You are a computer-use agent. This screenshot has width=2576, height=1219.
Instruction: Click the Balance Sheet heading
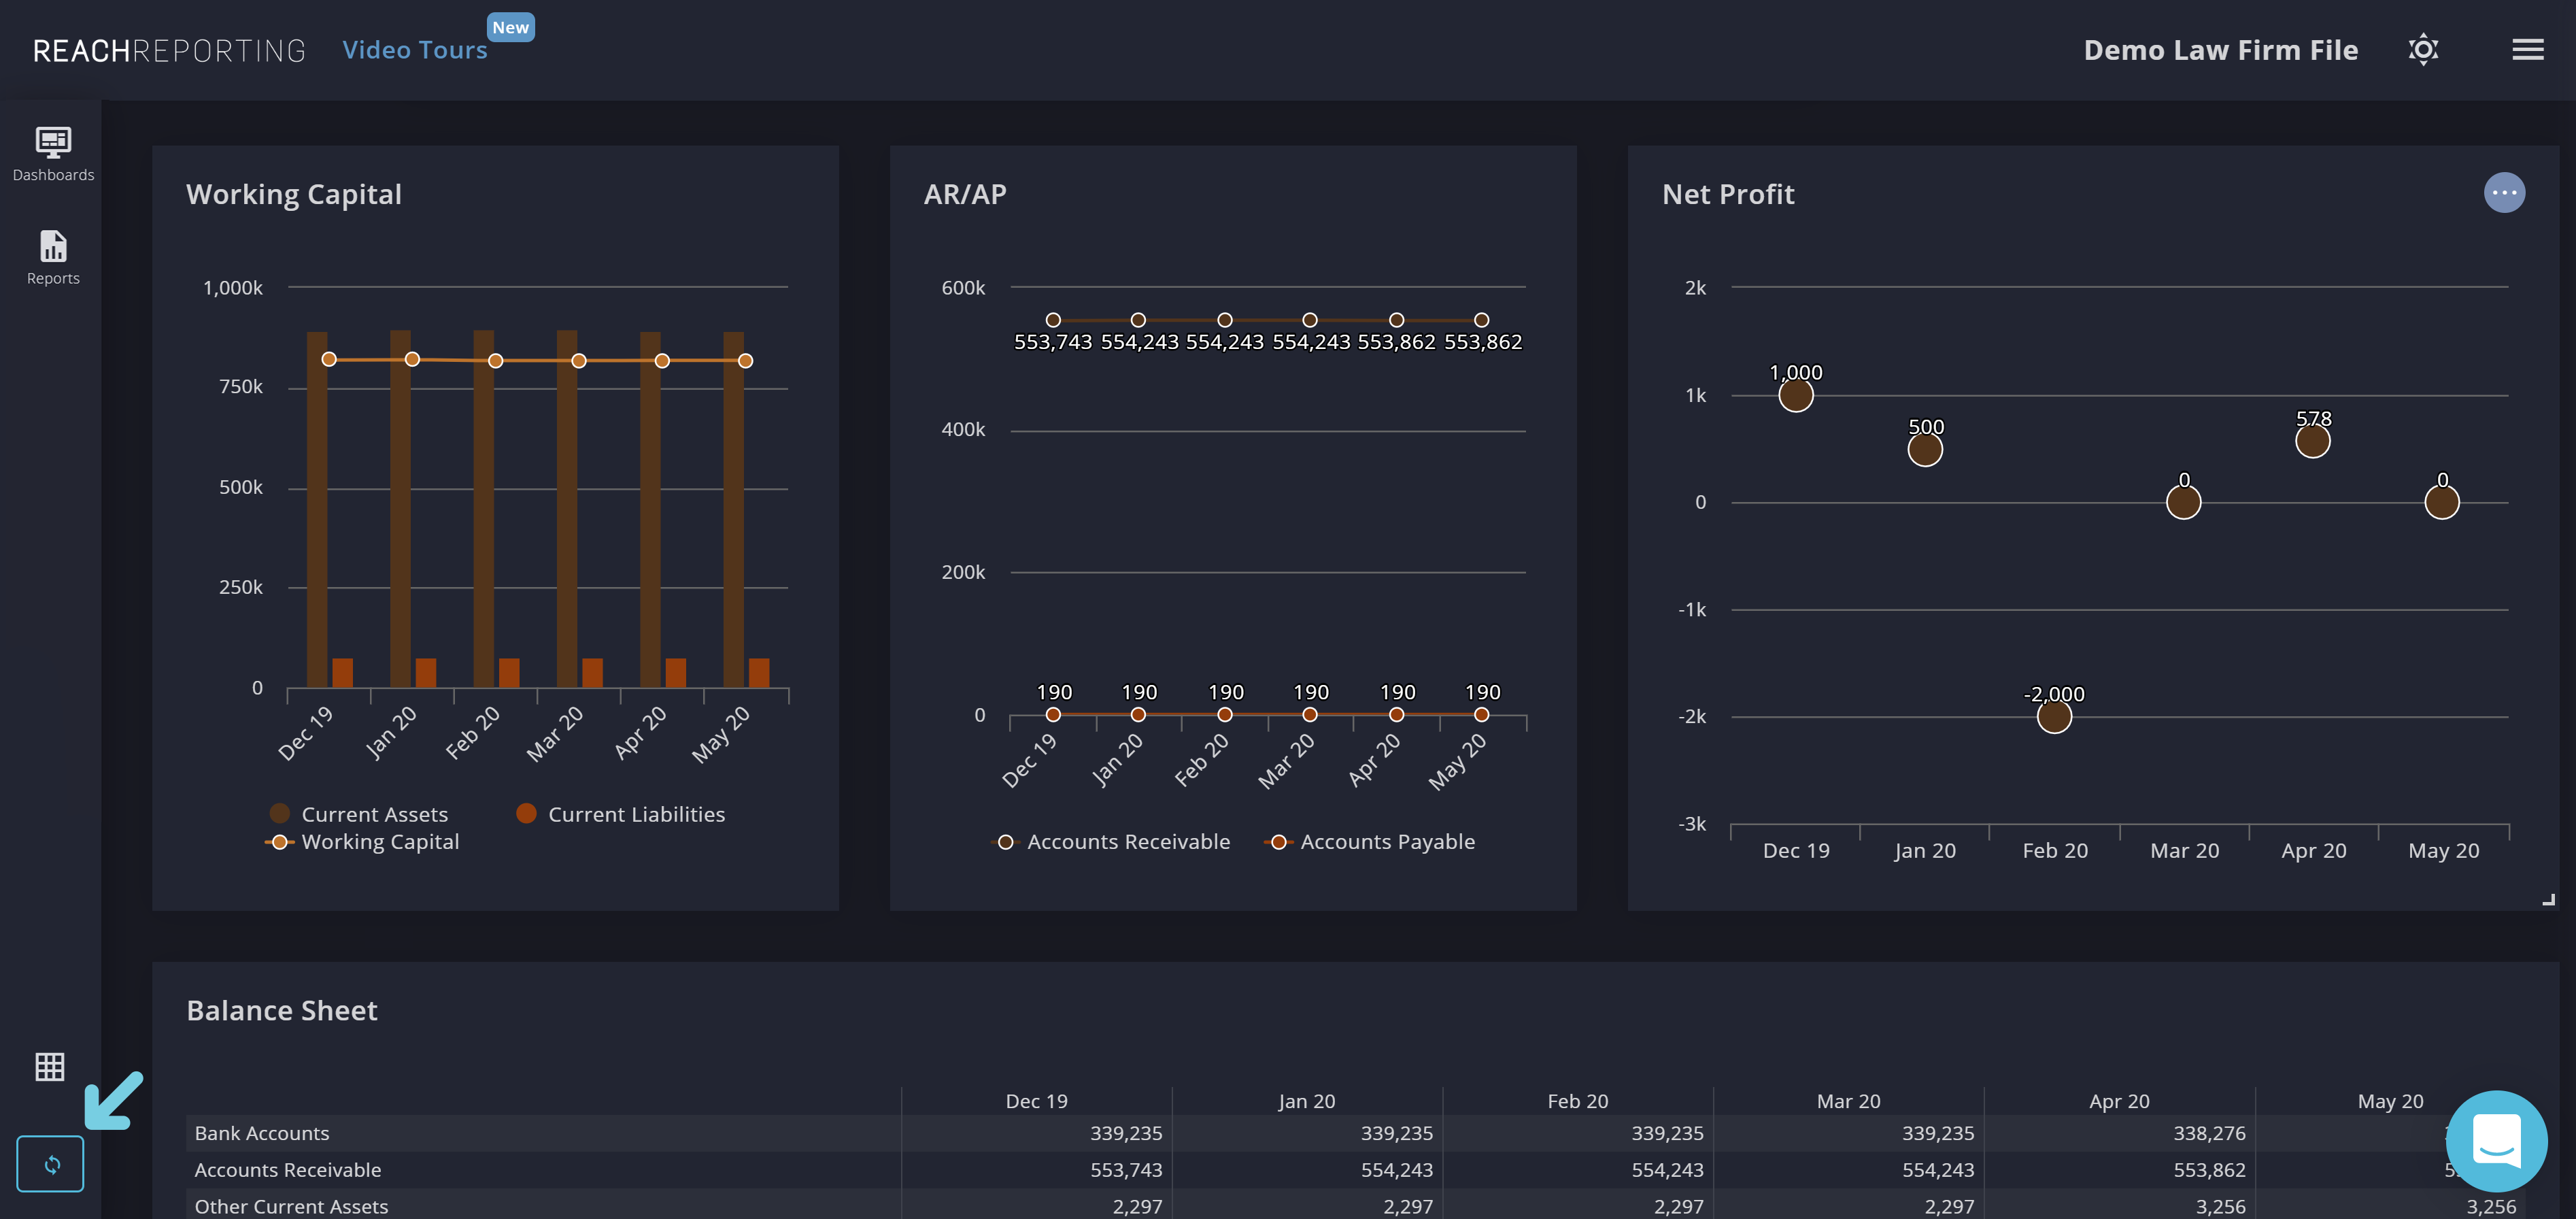coord(282,1011)
